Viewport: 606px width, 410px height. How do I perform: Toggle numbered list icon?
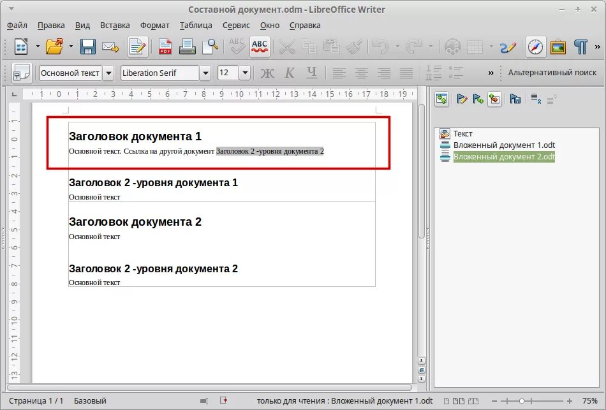(x=433, y=73)
